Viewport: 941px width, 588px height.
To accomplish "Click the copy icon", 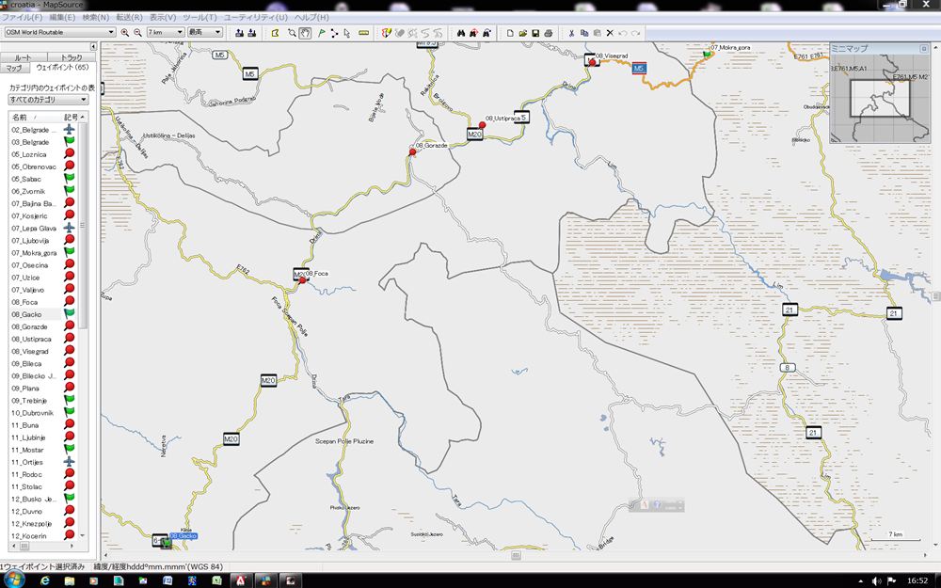I will [584, 32].
